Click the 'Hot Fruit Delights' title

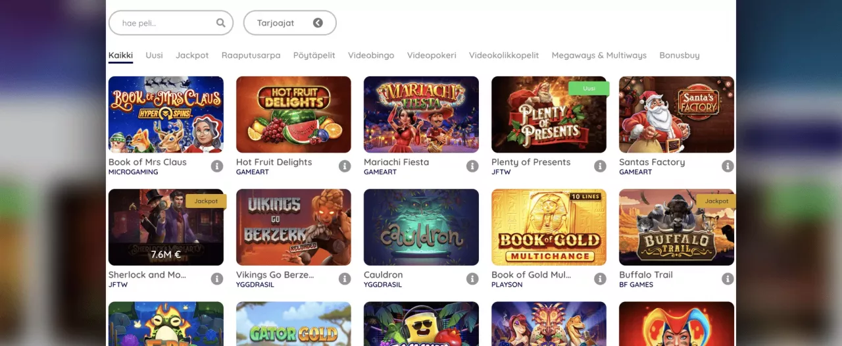(x=274, y=162)
